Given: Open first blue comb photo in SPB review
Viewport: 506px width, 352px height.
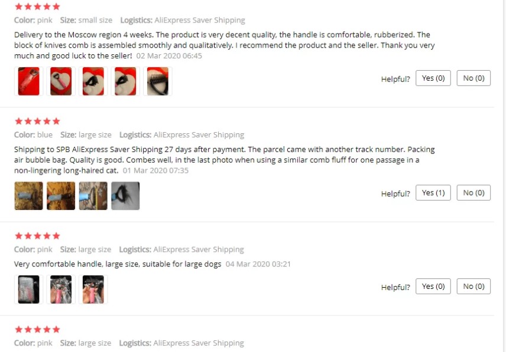Looking at the screenshot, I should [x=29, y=196].
